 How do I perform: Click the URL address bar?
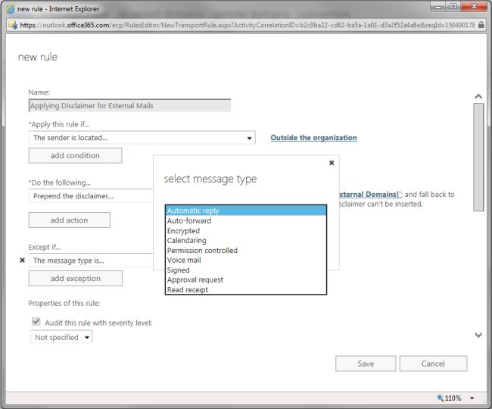247,25
